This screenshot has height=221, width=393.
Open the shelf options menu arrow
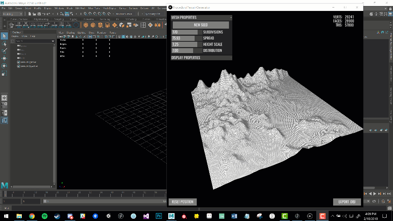[5, 26]
